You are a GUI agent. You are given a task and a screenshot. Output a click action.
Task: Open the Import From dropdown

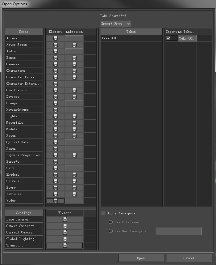click(x=116, y=24)
